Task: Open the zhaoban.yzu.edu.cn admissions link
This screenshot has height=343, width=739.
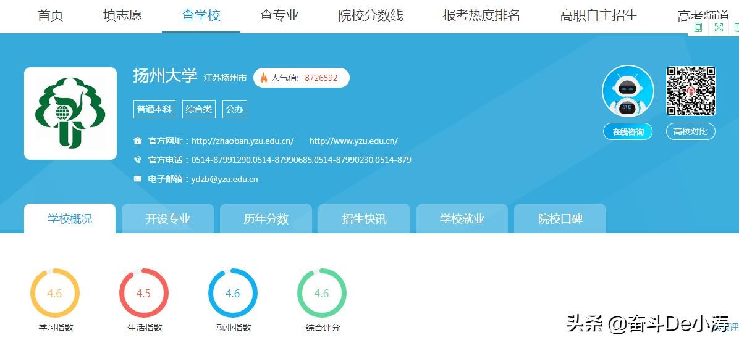Action: (242, 141)
